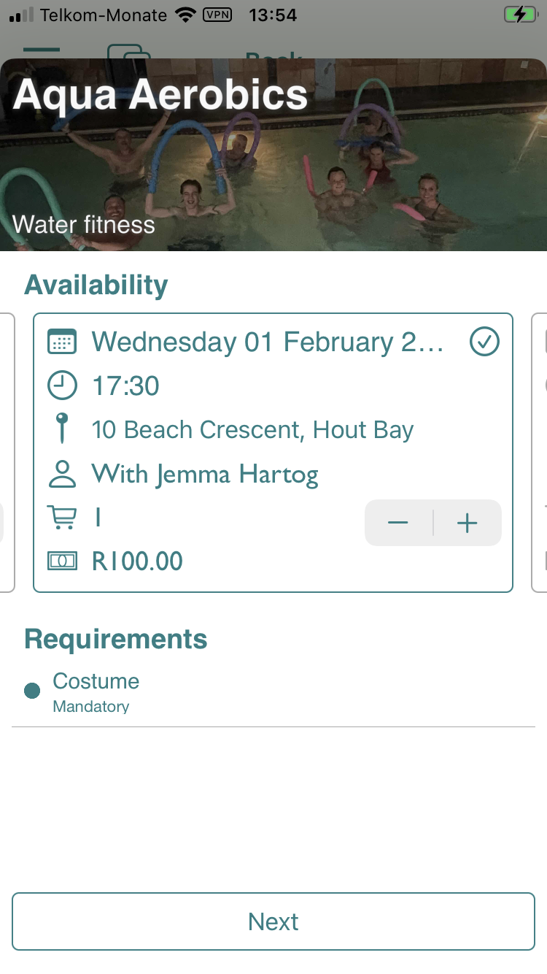Screen dimensions: 547x974
Task: Tap the battery charging status icon
Action: 519,15
